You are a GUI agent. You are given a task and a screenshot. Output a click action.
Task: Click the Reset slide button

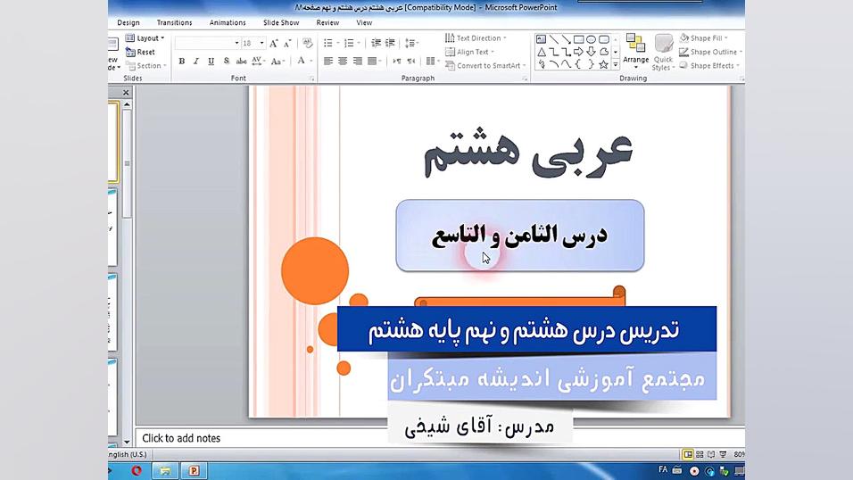coord(140,52)
